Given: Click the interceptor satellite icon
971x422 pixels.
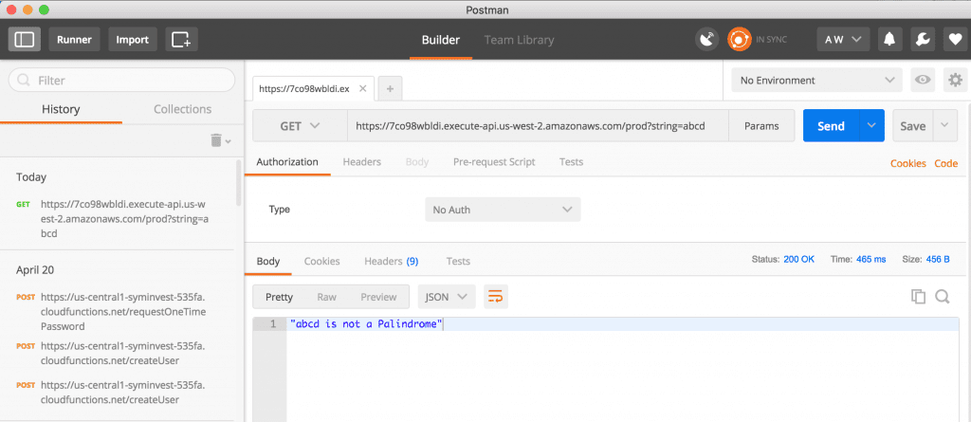Looking at the screenshot, I should point(706,40).
